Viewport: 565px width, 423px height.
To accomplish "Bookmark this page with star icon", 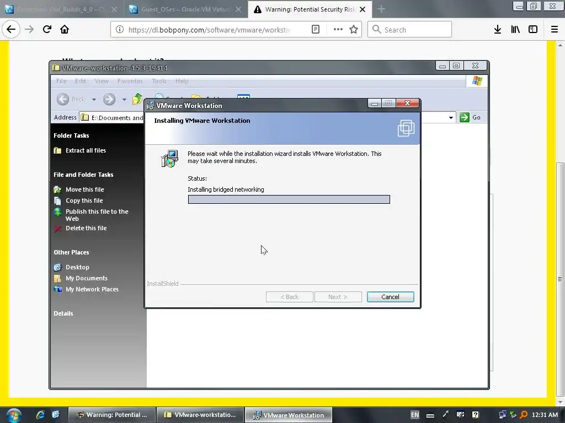I will coord(354,30).
